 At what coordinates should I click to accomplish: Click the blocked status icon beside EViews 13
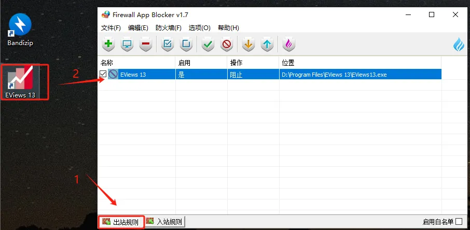pos(113,74)
